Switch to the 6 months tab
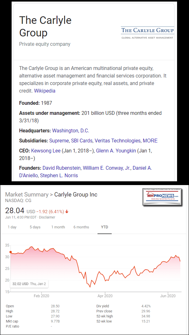 coord(81,227)
